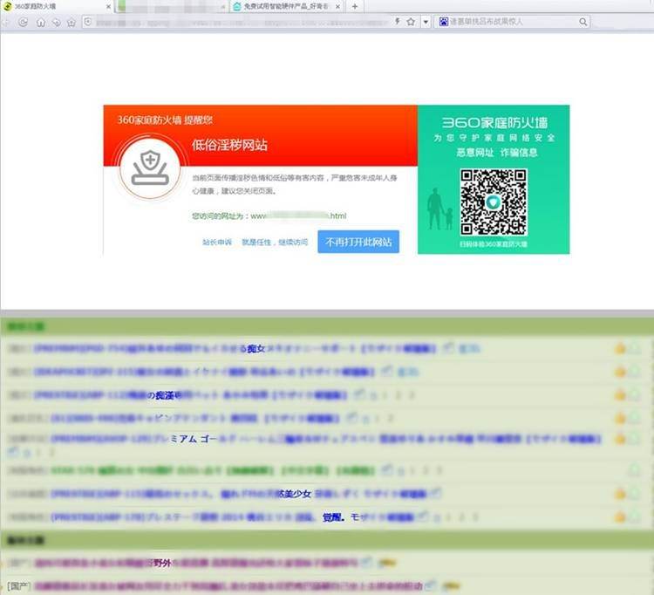This screenshot has height=595, width=654.
Task: Click the site security shield in address bar
Action: pos(87,21)
